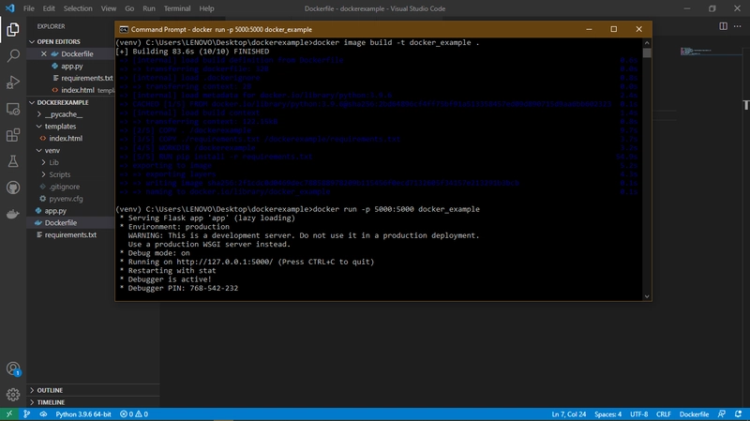750x421 pixels.
Task: Open the Selection menu
Action: pyautogui.click(x=78, y=8)
